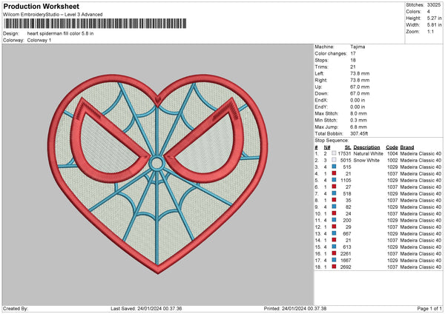Viewport: 445px width, 314px height.
Task: Click the heart spiderman embroidery design preview
Action: 158,174
